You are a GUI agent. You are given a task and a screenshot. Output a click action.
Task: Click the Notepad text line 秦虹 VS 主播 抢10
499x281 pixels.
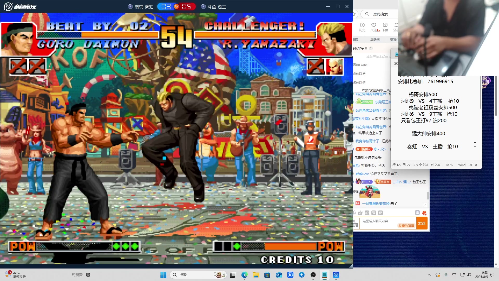point(432,146)
